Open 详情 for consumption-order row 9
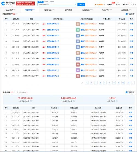This screenshot has height=152, width=137. pos(131,70)
